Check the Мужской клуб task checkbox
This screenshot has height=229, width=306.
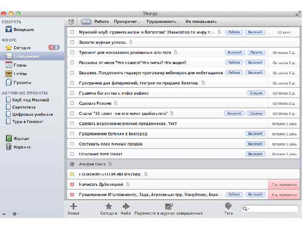point(72,32)
